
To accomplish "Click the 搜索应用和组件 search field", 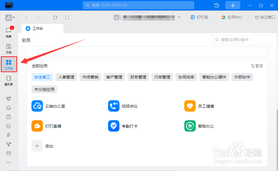I will click(242, 40).
